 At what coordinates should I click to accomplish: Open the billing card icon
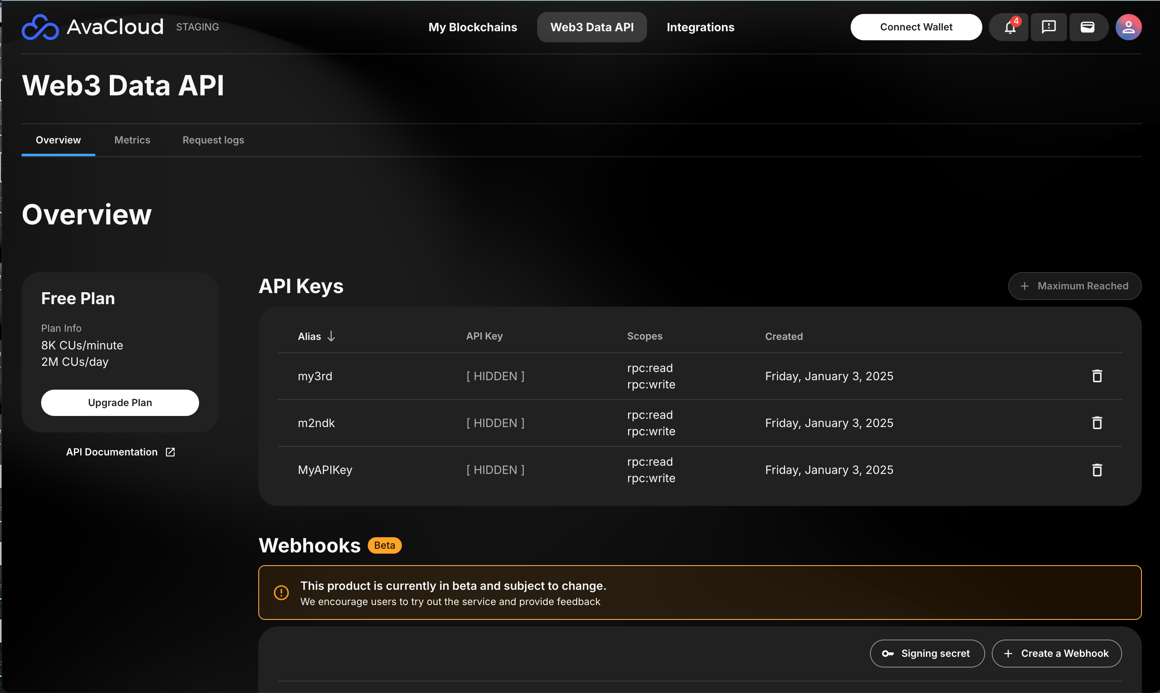1088,27
